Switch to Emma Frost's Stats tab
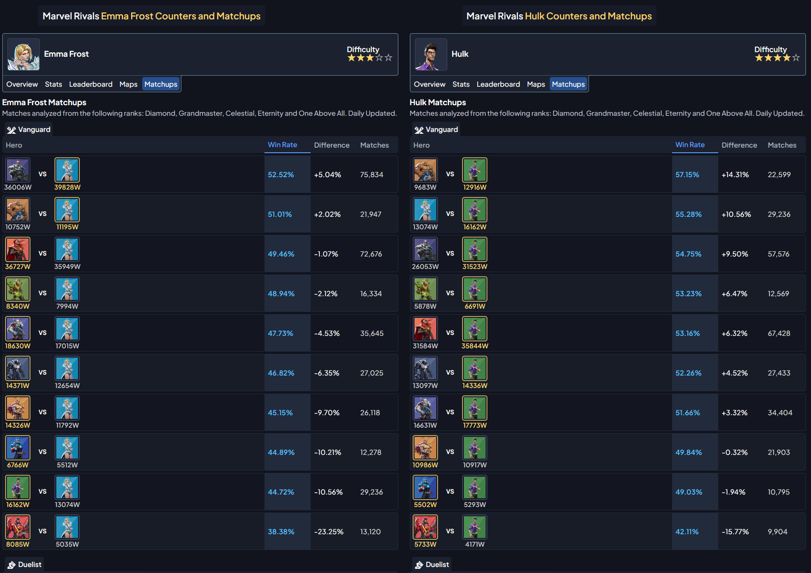Screen dimensions: 811x573 click(54, 84)
